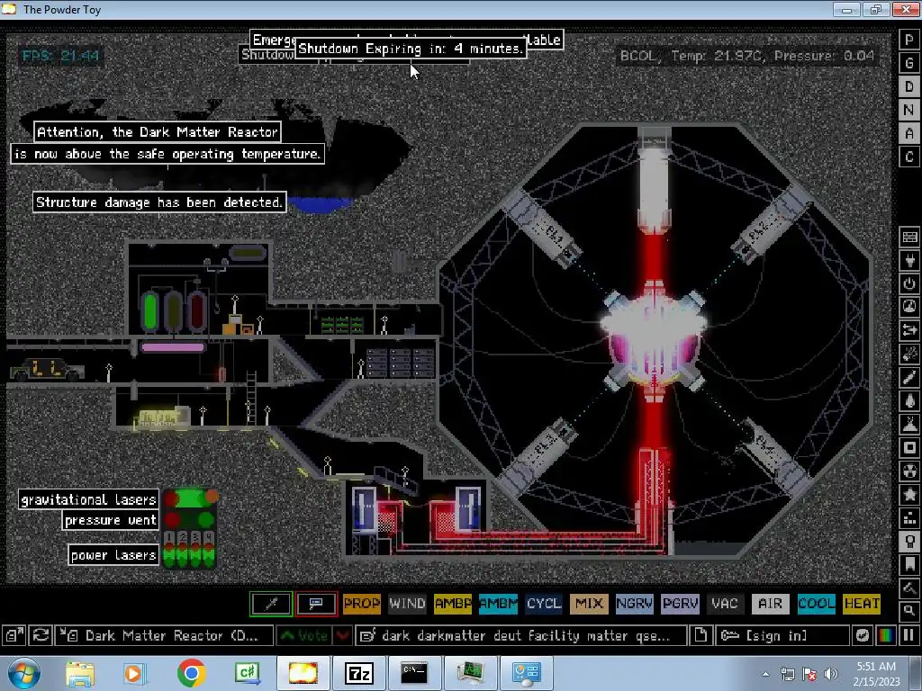Viewport: 922px width, 691px height.
Task: Select the HEAT tool
Action: [862, 604]
